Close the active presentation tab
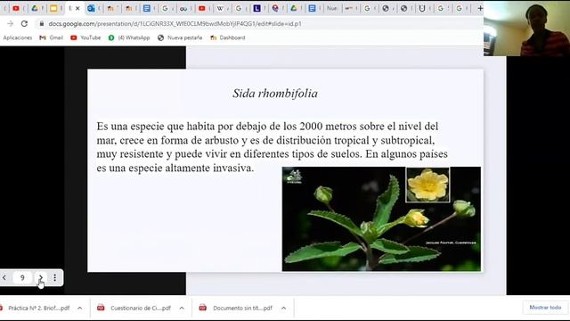570x321 pixels. (77, 8)
